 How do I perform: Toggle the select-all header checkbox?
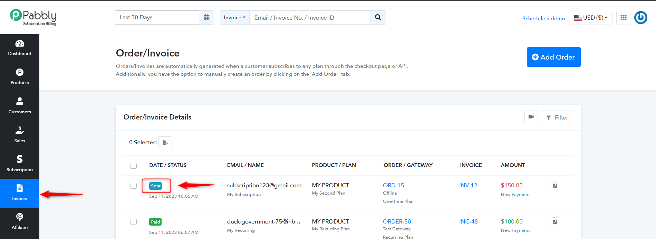click(134, 166)
